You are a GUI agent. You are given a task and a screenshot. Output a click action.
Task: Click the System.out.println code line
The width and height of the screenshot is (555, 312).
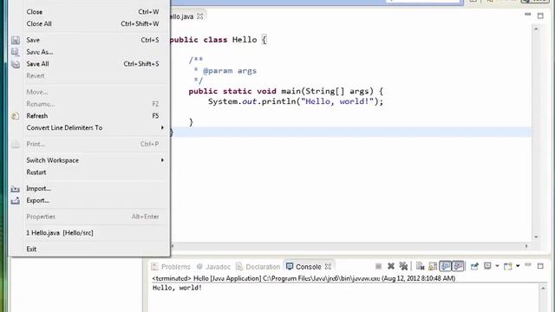coord(296,101)
